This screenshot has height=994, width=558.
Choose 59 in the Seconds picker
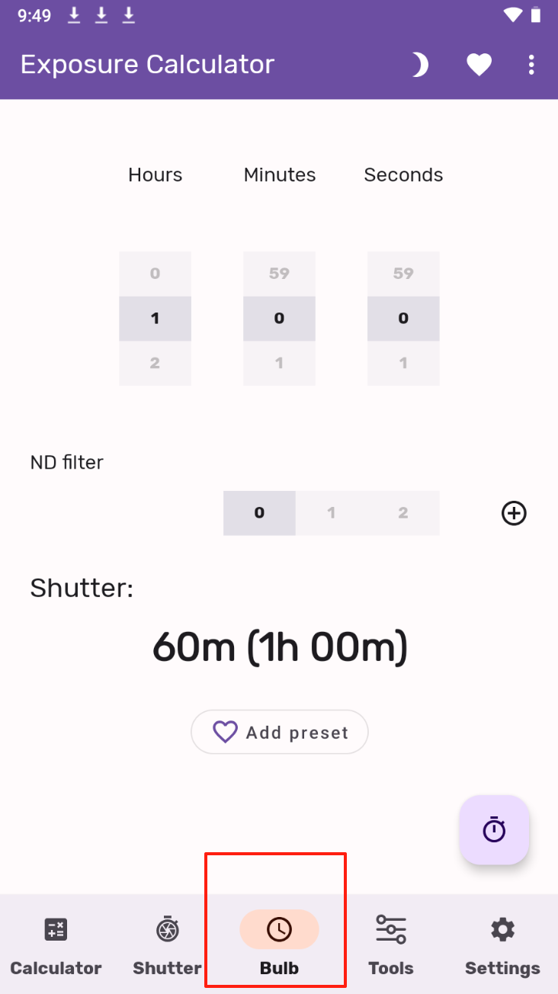(403, 274)
